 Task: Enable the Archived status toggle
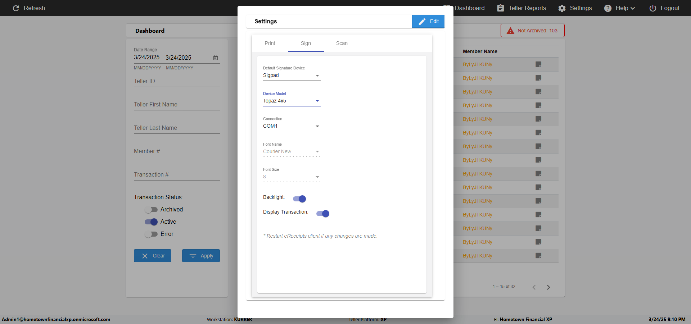[151, 210]
